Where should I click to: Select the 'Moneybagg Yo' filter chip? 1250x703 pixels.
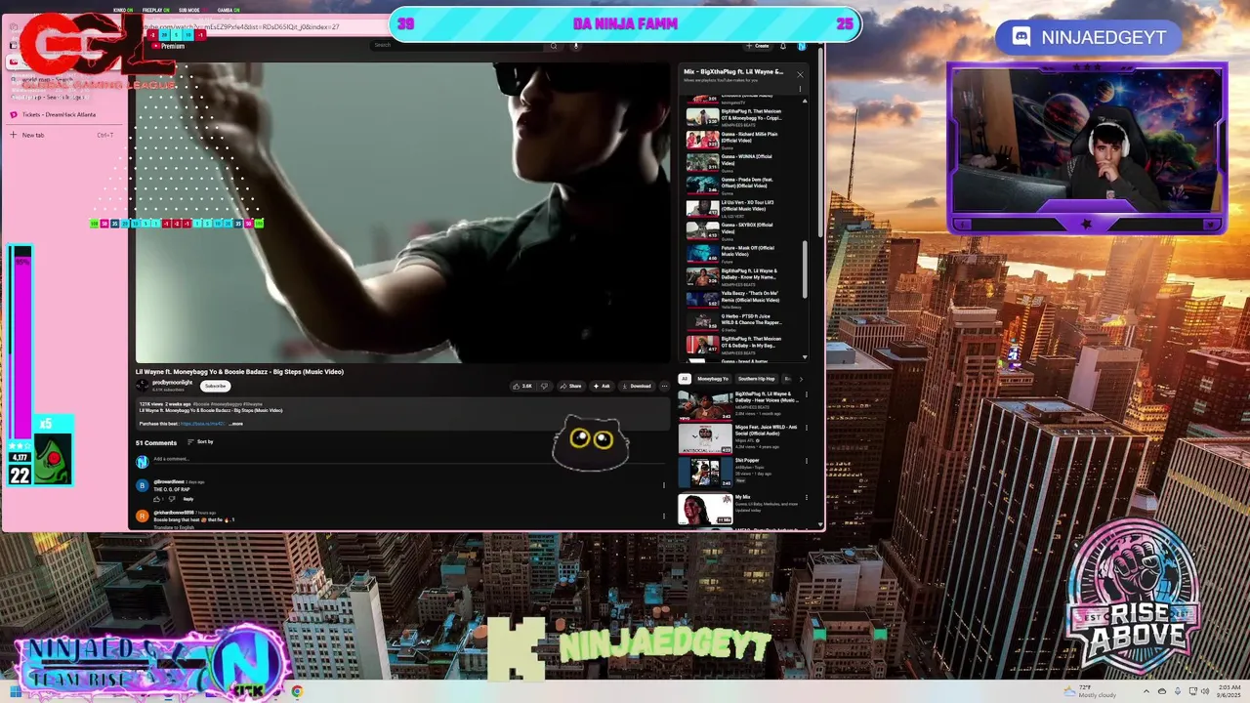pos(713,379)
